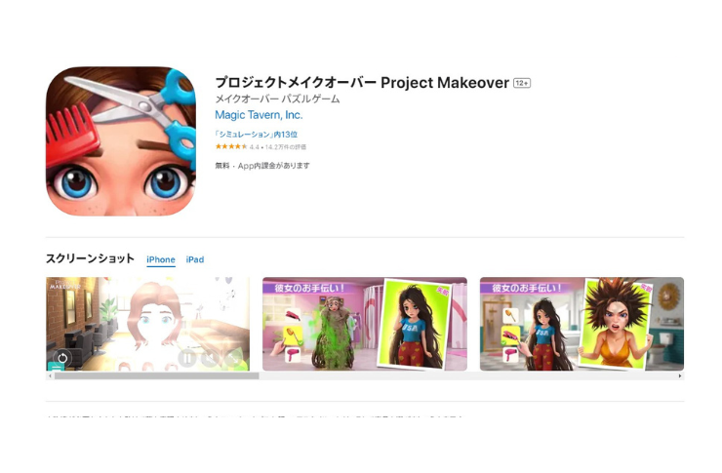Click the scrollbar right arrow
Image resolution: width=722 pixels, height=473 pixels.
tap(680, 375)
